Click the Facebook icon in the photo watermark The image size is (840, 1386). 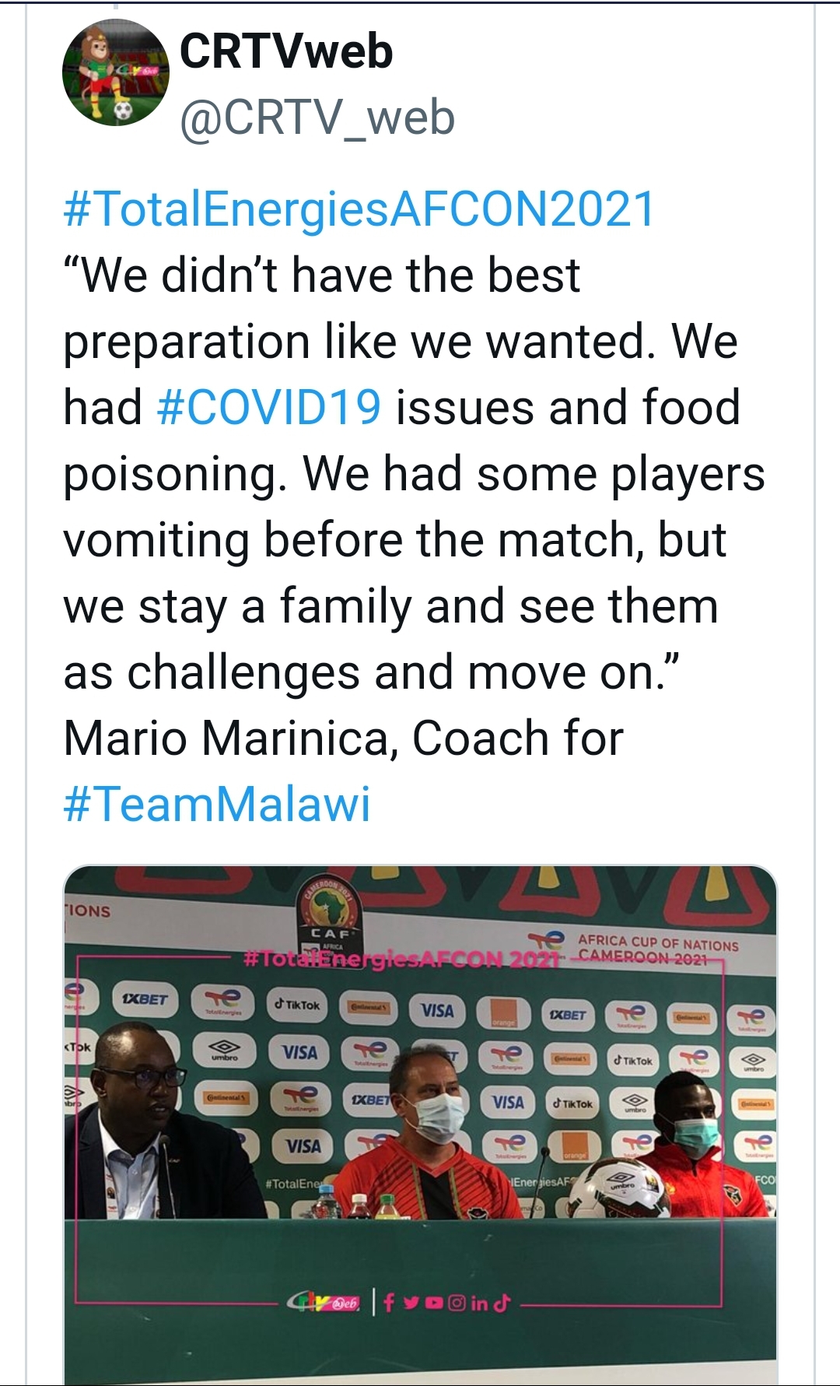click(390, 1302)
